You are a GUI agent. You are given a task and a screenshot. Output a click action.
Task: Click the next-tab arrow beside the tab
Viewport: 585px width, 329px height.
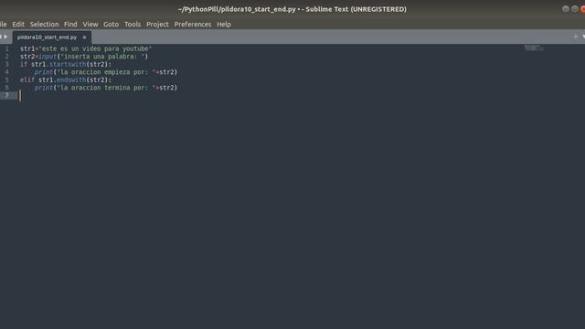point(5,37)
